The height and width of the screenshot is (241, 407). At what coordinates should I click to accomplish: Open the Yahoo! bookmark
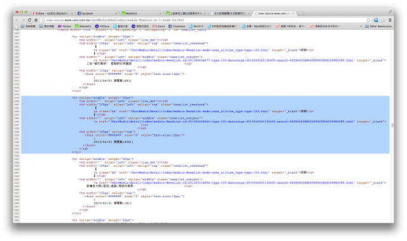tap(64, 26)
